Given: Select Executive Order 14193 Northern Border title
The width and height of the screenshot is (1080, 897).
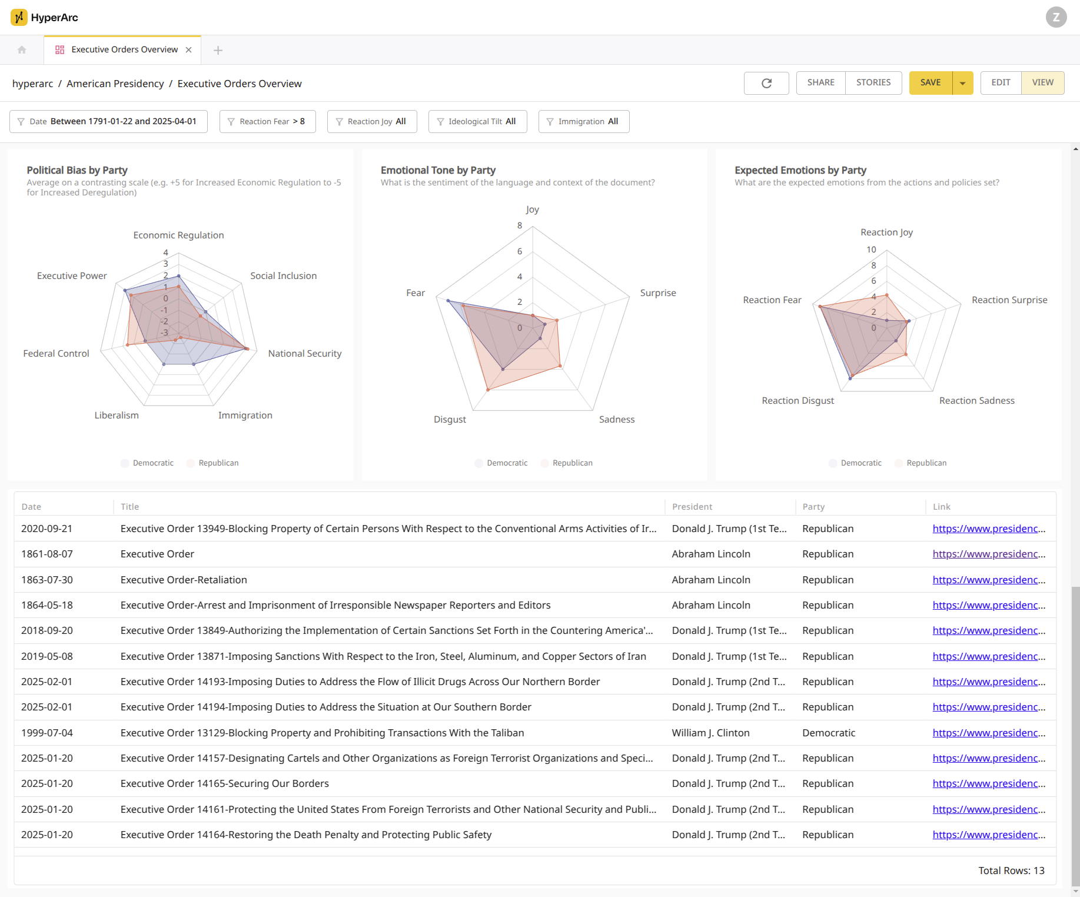Looking at the screenshot, I should [360, 682].
